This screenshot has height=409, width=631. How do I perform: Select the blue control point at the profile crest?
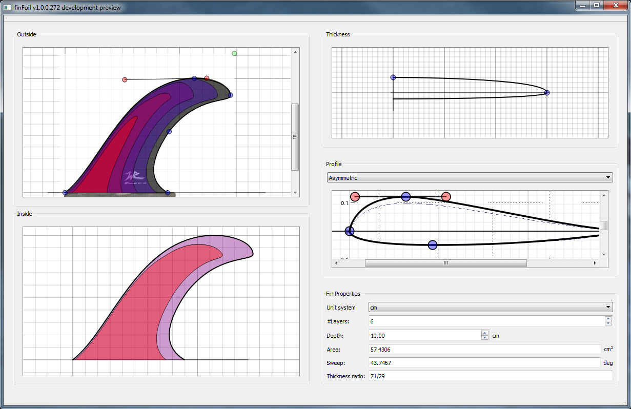coord(405,196)
